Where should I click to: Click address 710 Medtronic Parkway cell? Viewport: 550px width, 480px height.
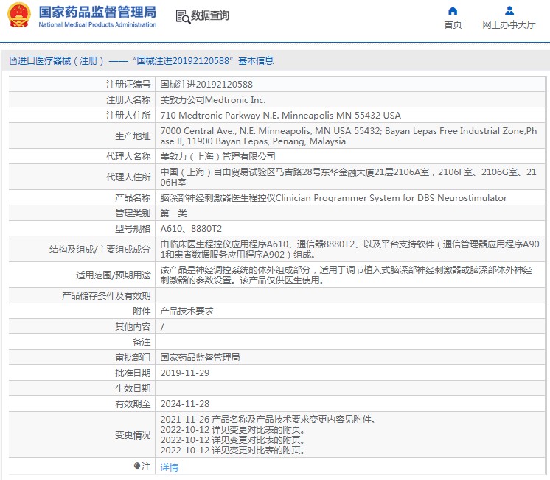280,116
